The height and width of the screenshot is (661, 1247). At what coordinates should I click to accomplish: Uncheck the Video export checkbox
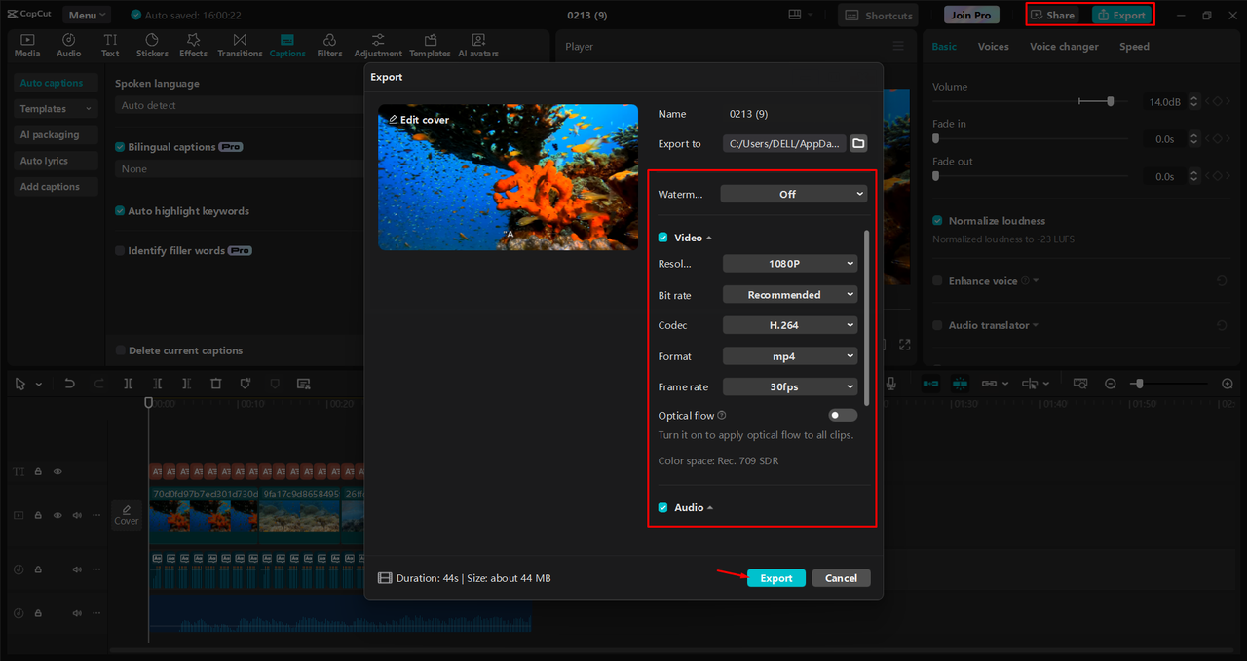[663, 238]
